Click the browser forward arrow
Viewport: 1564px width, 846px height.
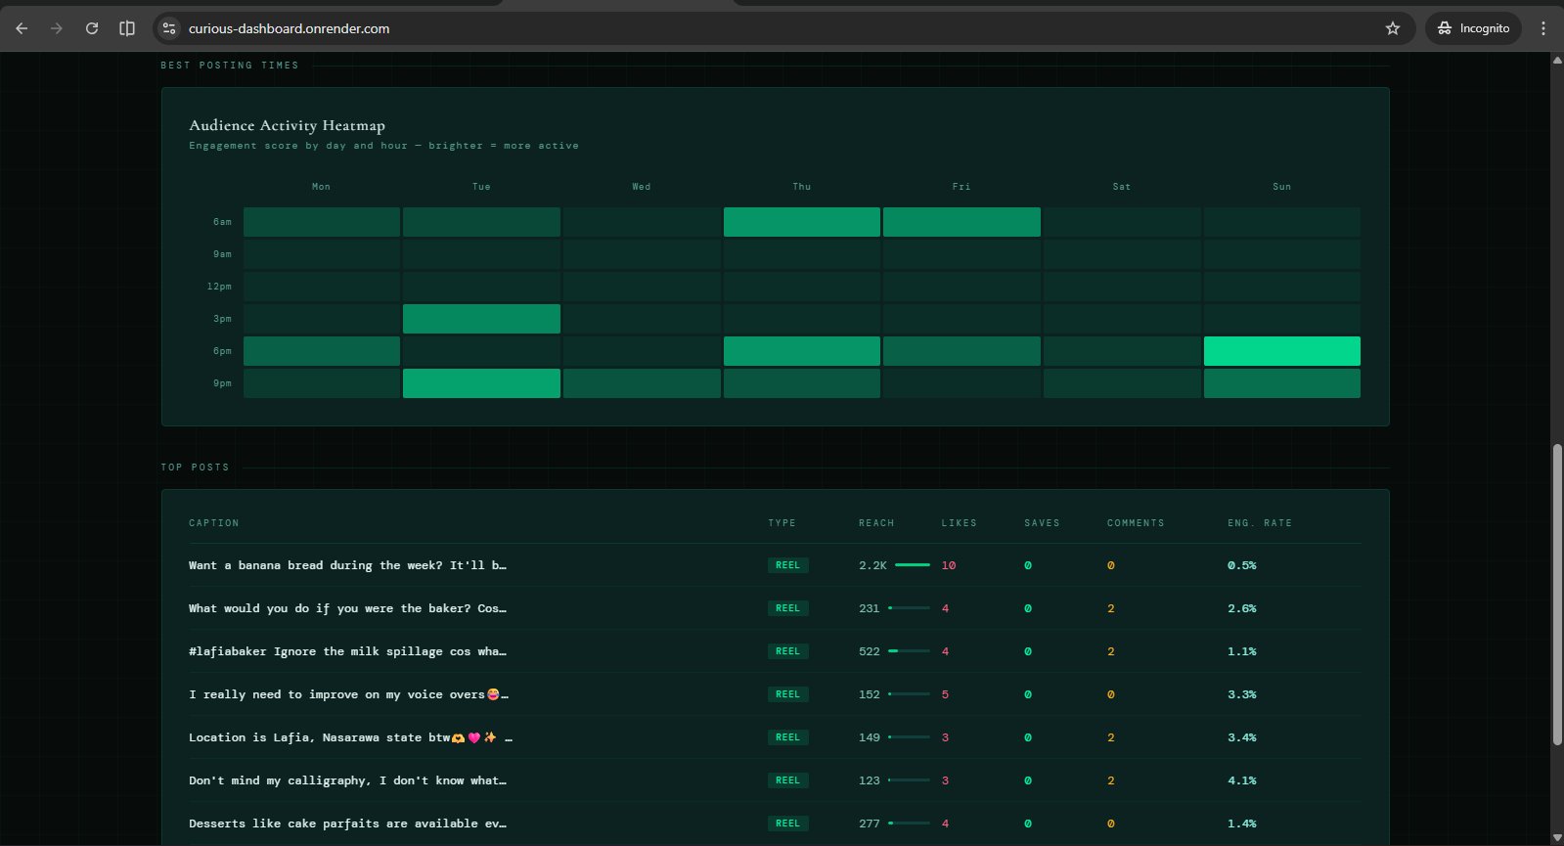57,28
